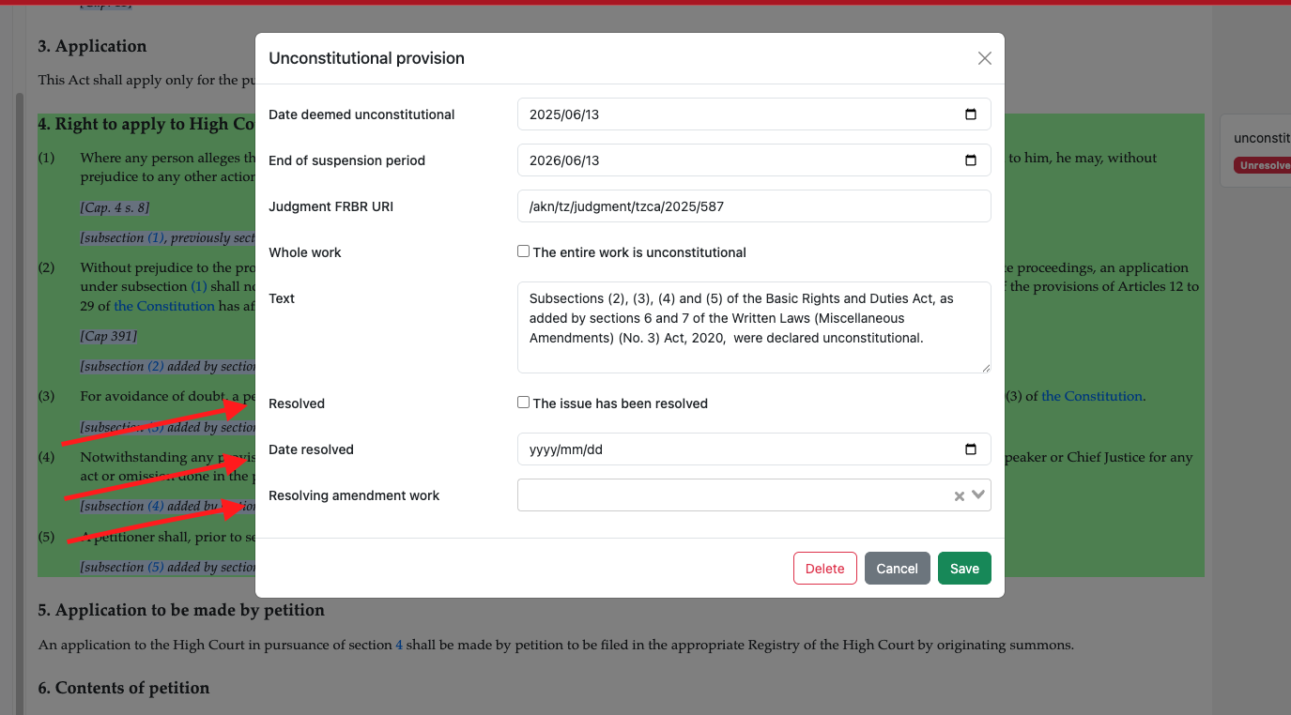
Task: Focus the Judgment FRBR URI field
Action: (x=753, y=206)
